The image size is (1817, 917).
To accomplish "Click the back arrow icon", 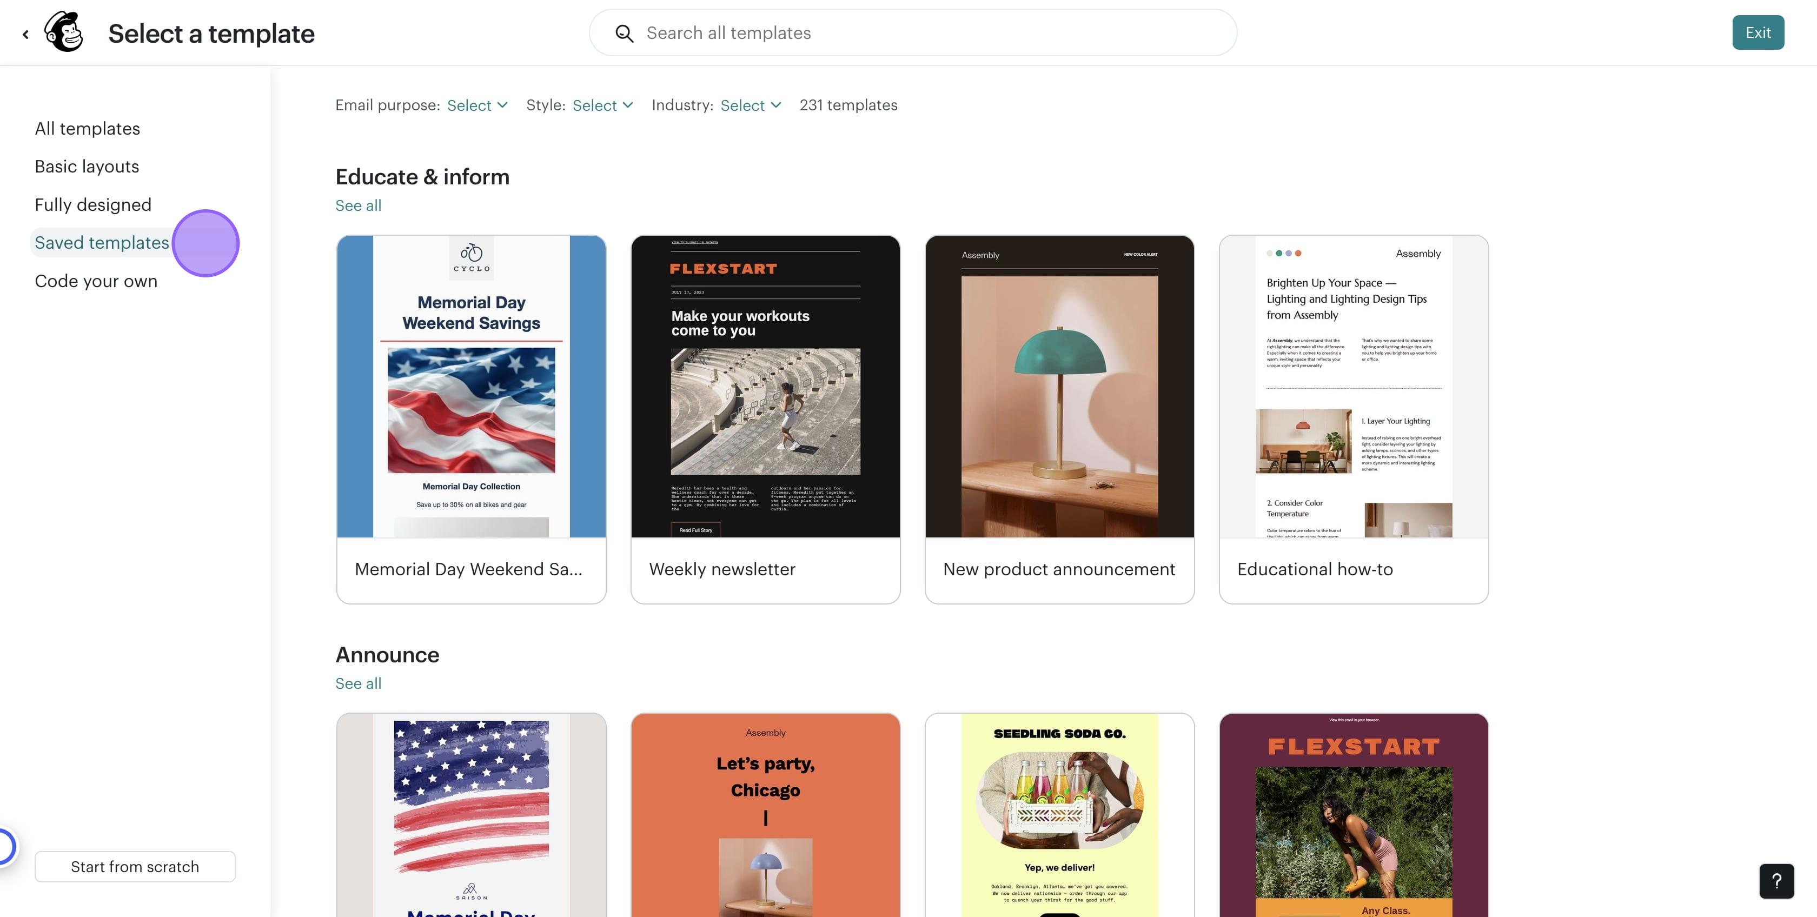I will [x=25, y=34].
